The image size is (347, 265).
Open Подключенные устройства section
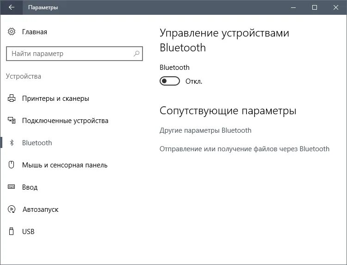click(x=65, y=121)
